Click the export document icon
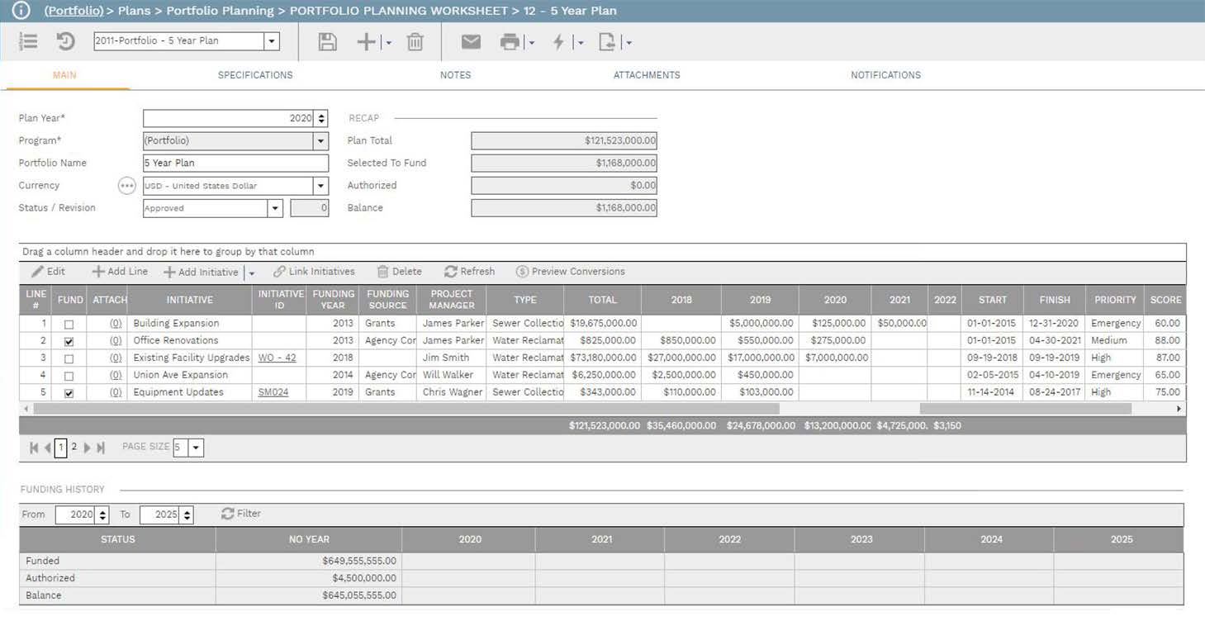This screenshot has width=1205, height=621. (x=607, y=42)
